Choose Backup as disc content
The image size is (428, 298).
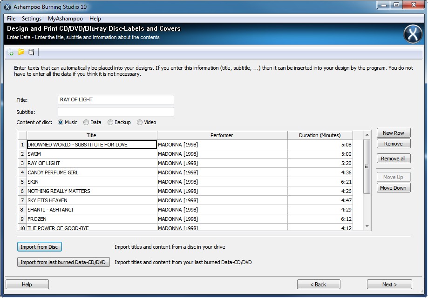(x=110, y=123)
